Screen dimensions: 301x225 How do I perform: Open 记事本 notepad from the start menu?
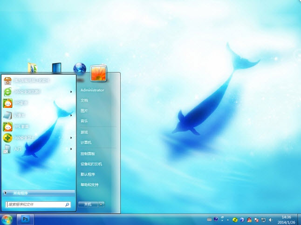(38, 115)
